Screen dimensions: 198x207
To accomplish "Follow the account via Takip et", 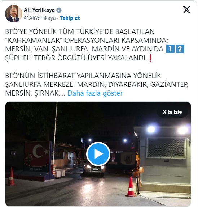I will coord(70,18).
